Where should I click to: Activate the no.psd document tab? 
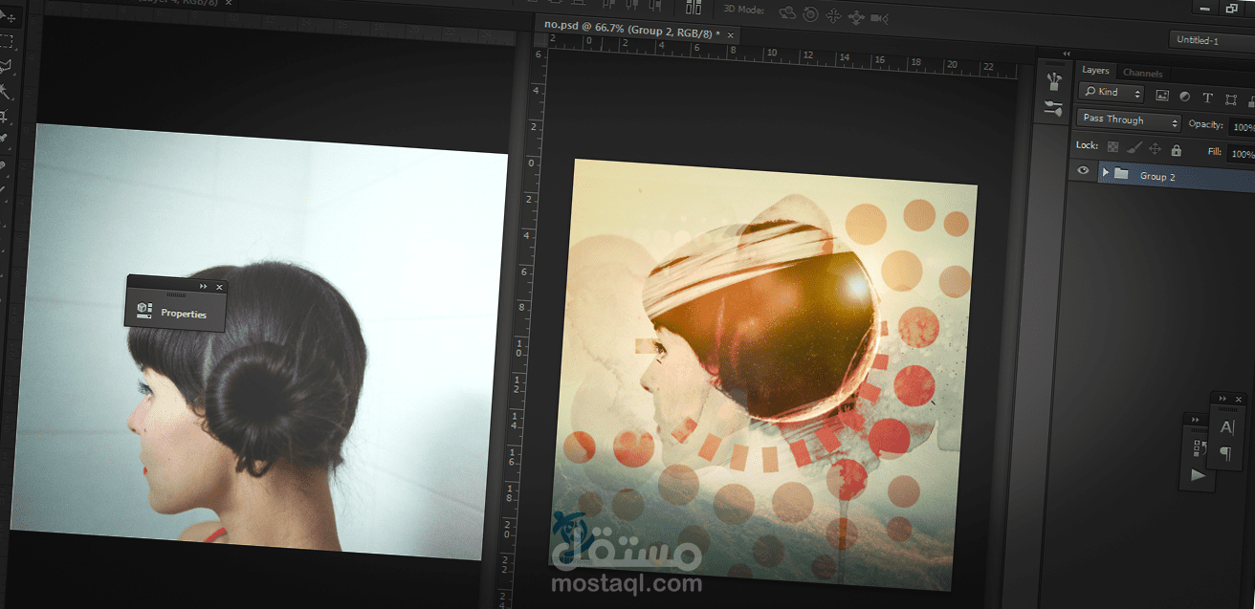[x=631, y=32]
